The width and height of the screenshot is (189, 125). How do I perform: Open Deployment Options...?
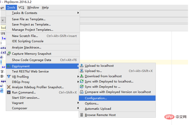tap(117, 103)
